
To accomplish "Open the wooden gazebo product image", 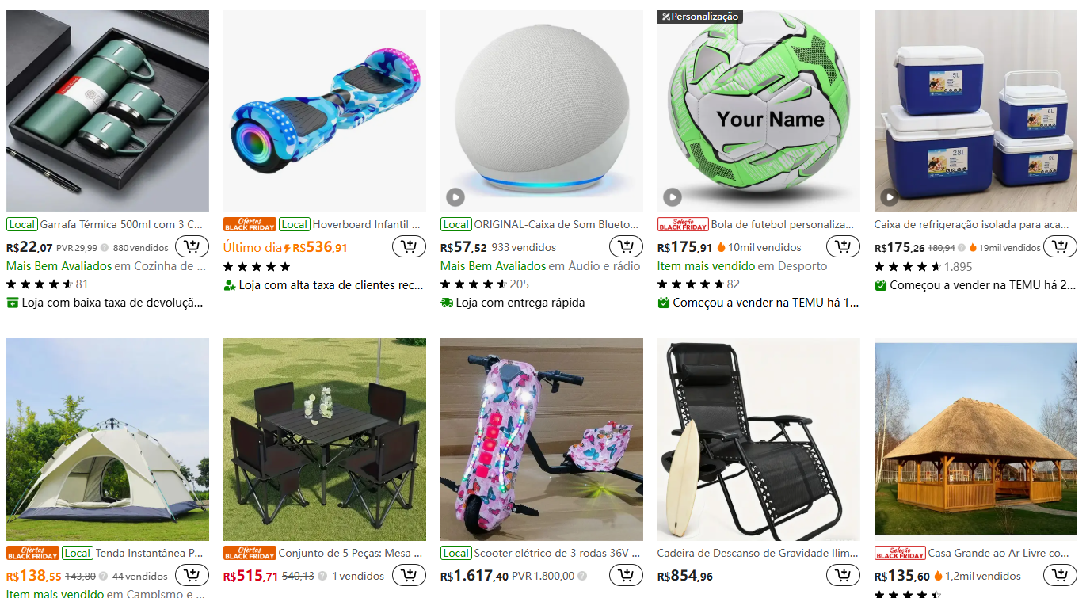I will (x=976, y=440).
